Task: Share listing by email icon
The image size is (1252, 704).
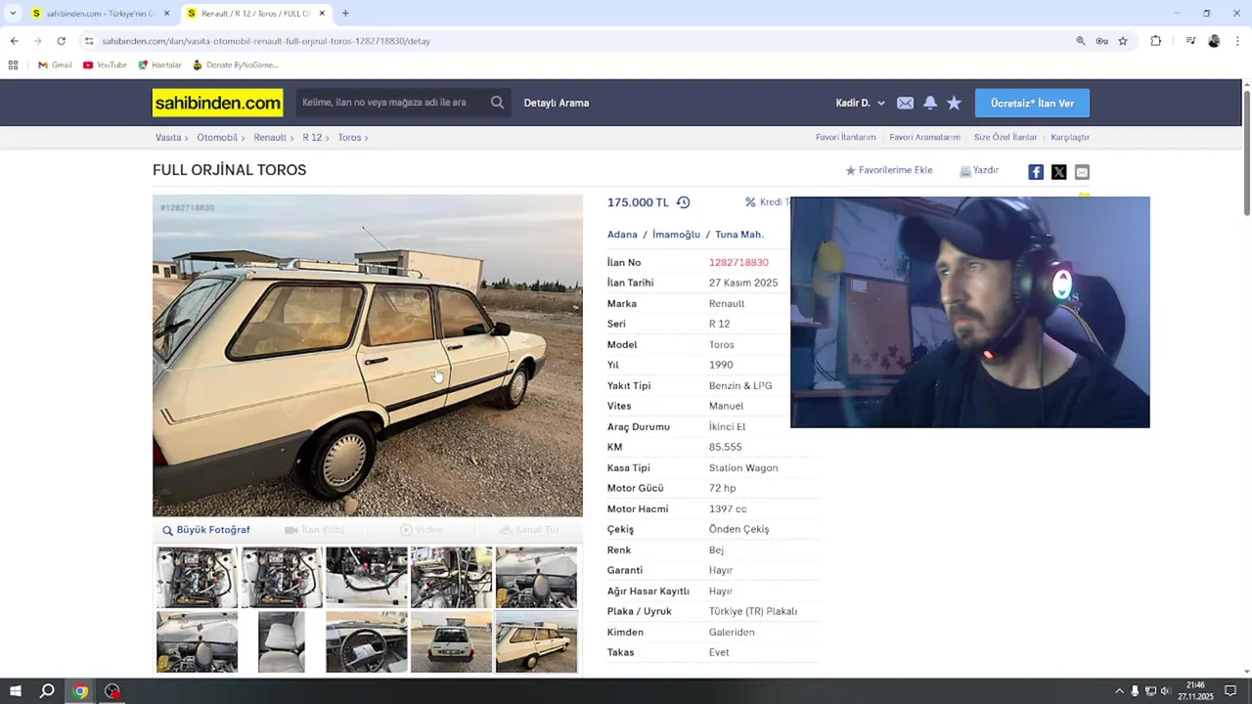Action: click(1082, 172)
